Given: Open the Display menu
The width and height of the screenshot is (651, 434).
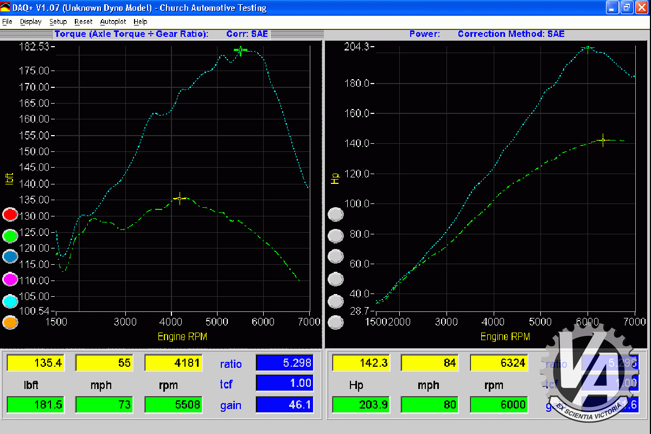Looking at the screenshot, I should [x=30, y=22].
